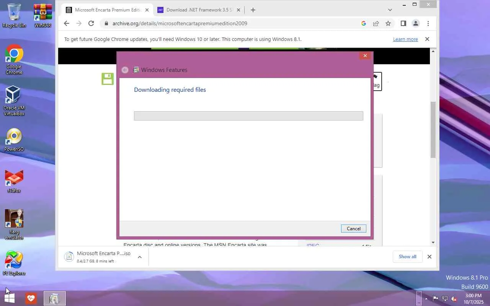Dismiss the Chrome update infobar
Screen dimensions: 490x306
tap(427, 39)
